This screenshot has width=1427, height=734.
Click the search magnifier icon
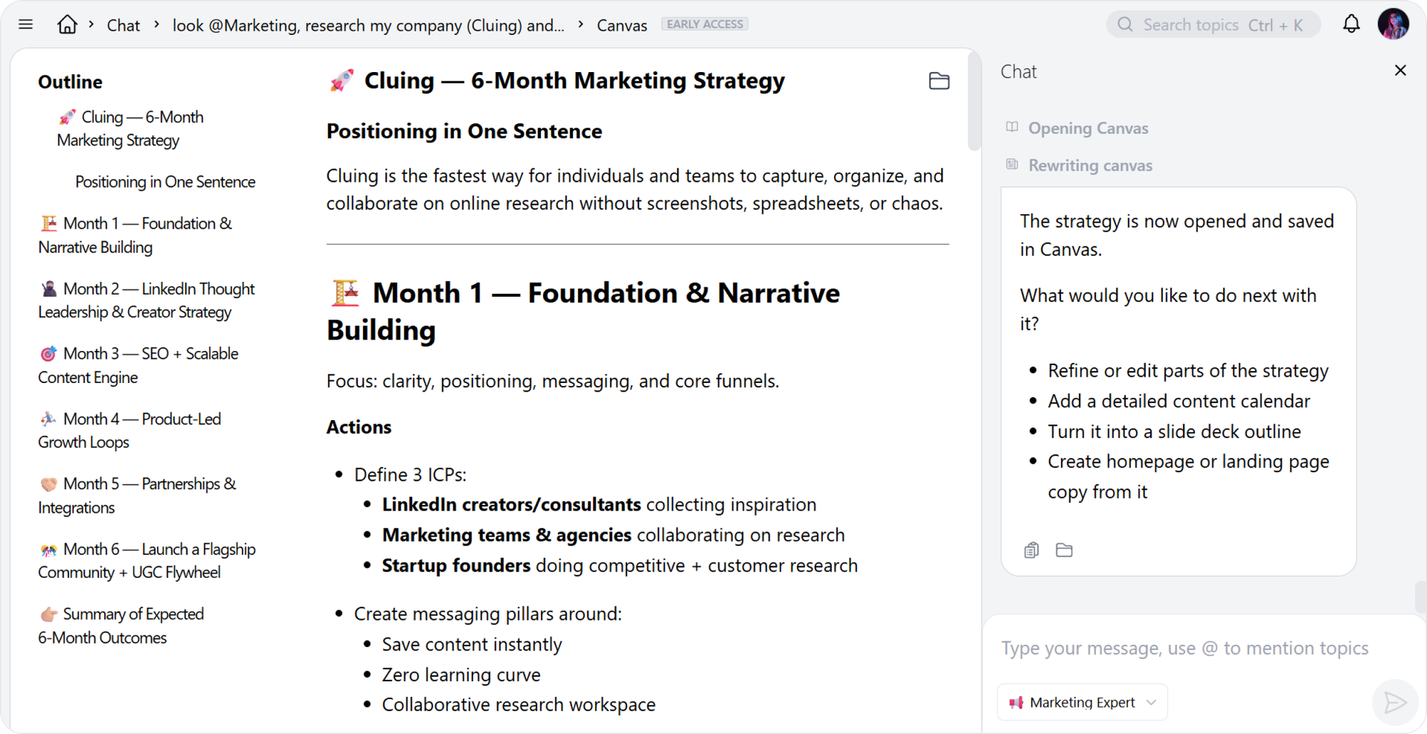pyautogui.click(x=1124, y=24)
